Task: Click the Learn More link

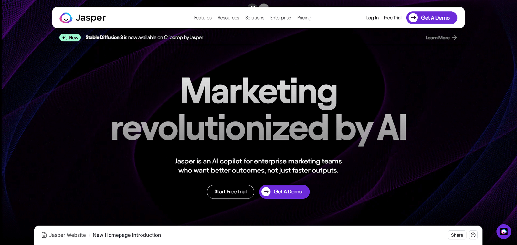Action: (441, 38)
